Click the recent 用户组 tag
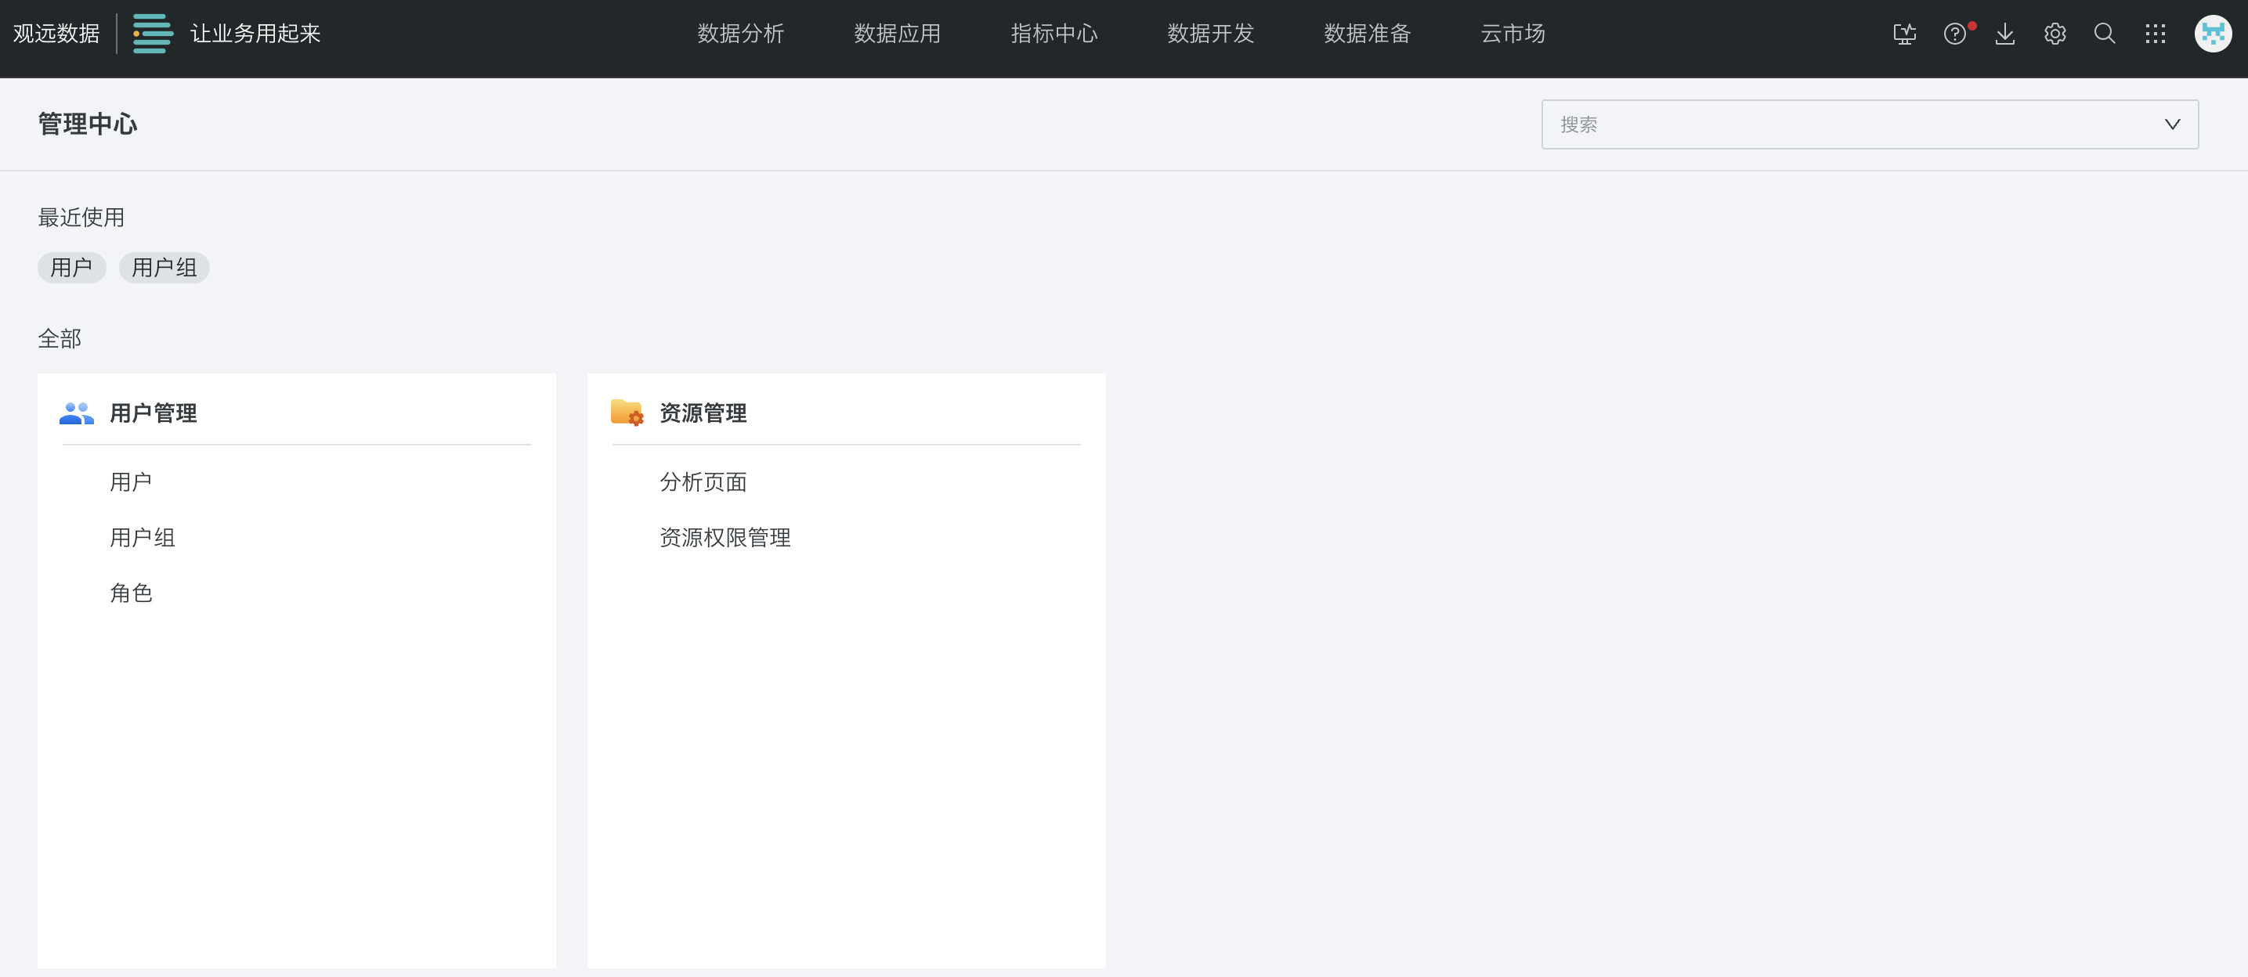Screen dimensions: 2248x977 (164, 268)
